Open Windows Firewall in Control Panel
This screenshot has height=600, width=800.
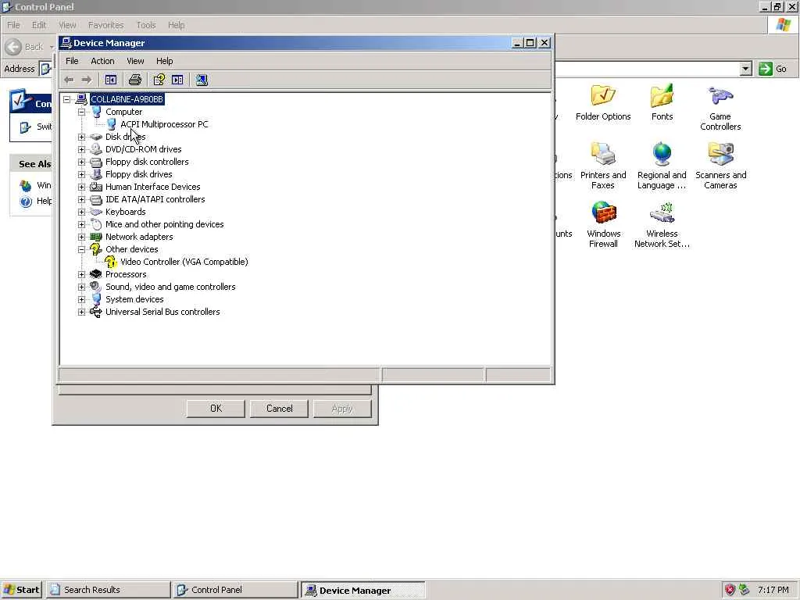[x=603, y=224]
